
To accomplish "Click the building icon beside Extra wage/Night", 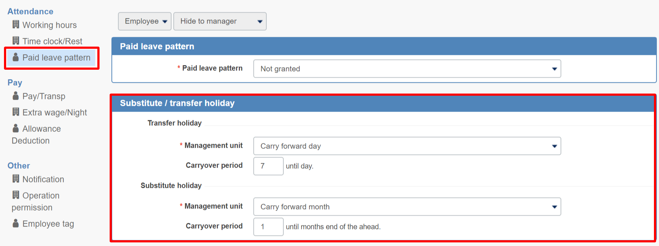I will pos(16,112).
